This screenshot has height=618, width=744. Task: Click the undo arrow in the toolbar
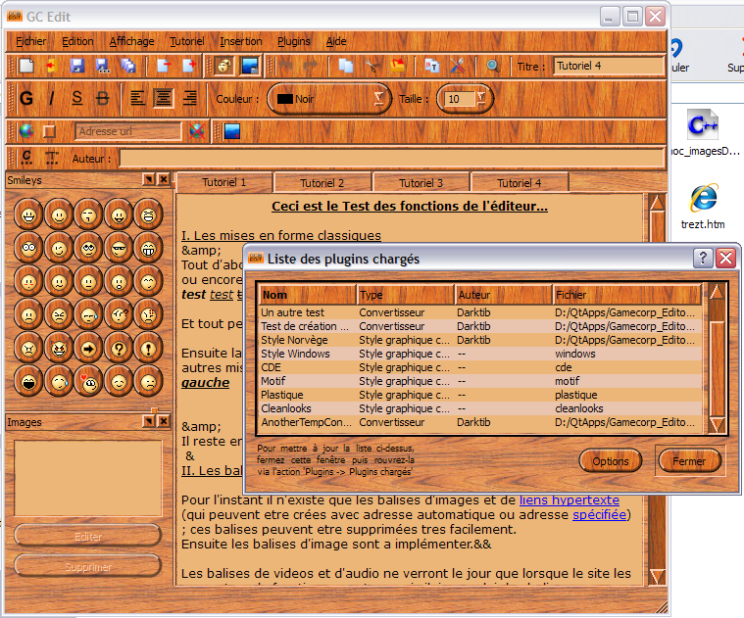(x=285, y=66)
